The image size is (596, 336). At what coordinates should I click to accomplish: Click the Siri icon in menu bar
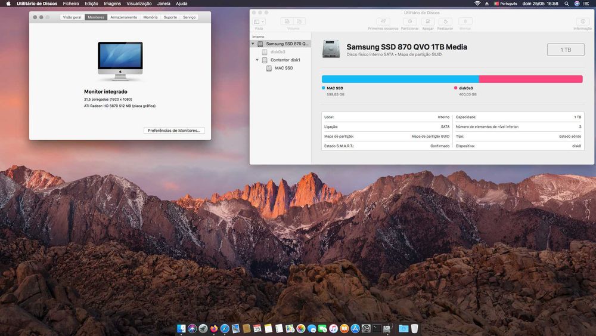tap(577, 4)
